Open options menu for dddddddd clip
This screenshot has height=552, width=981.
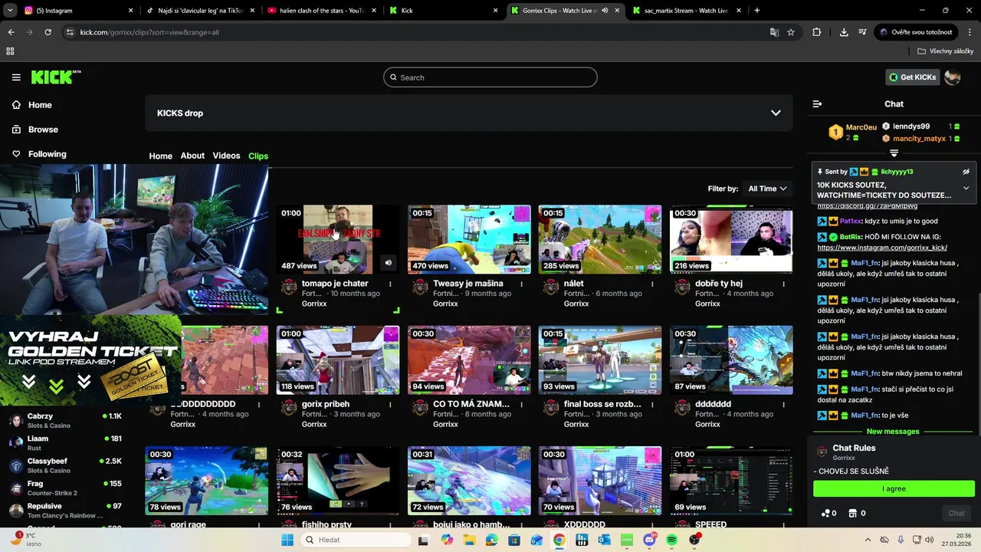pos(783,404)
